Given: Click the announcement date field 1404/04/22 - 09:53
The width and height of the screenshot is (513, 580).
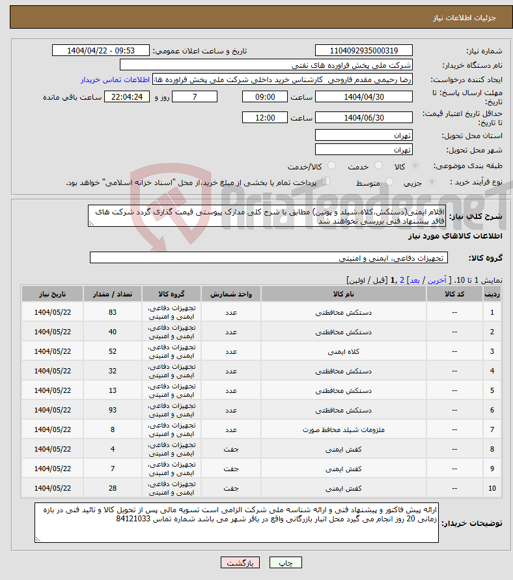Looking at the screenshot, I should pyautogui.click(x=101, y=51).
